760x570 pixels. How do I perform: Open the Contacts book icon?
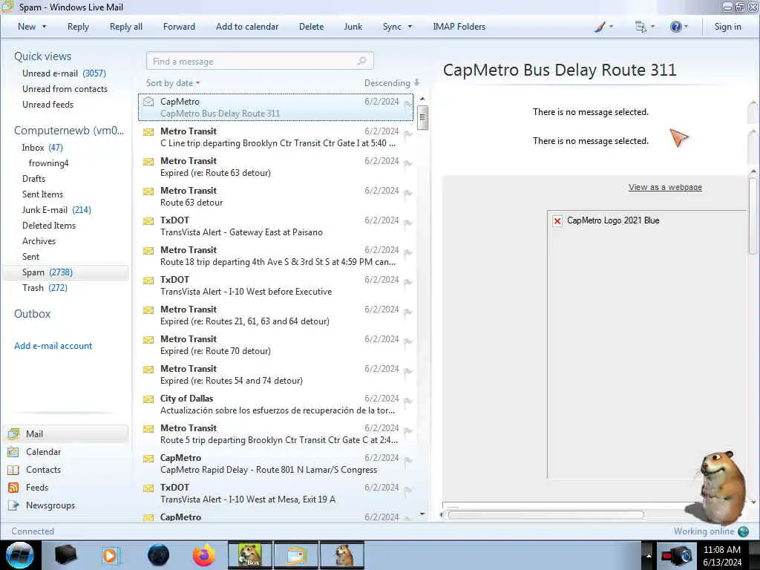point(13,470)
